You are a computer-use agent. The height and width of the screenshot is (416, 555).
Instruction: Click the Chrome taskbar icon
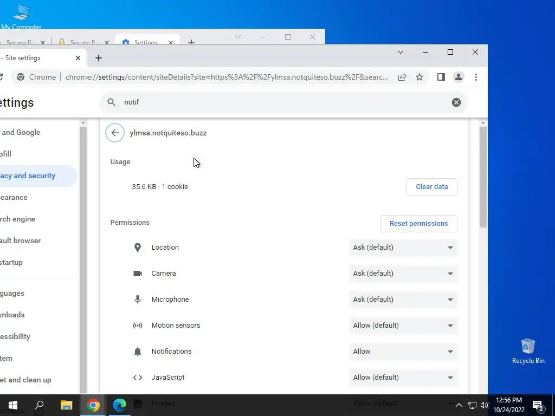[93, 405]
